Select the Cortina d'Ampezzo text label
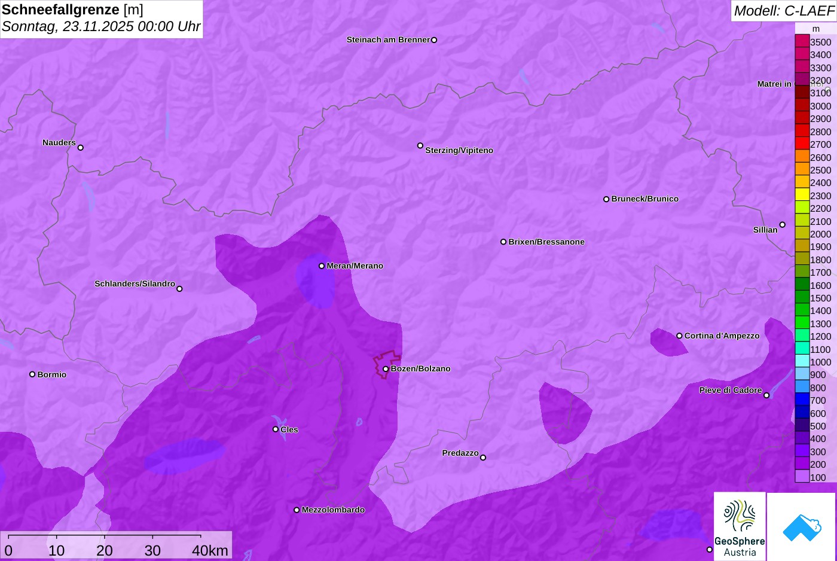 (x=722, y=336)
